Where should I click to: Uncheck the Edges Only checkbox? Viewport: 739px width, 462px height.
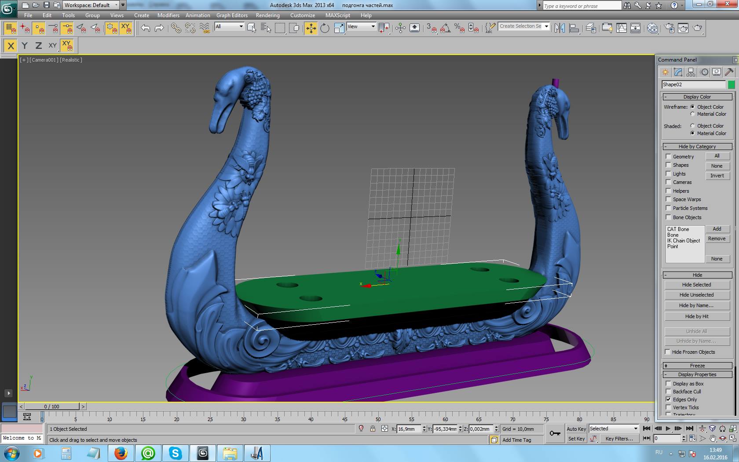point(668,399)
